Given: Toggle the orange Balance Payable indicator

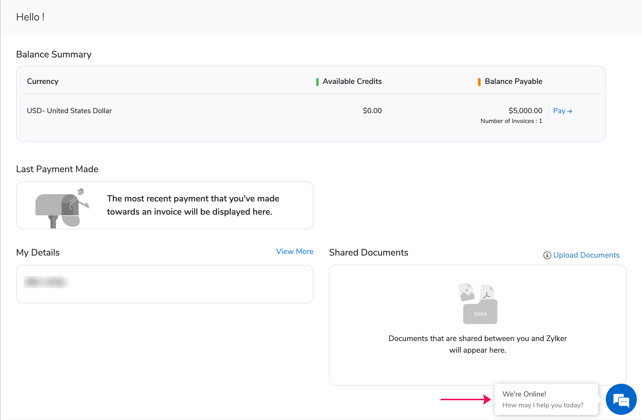Looking at the screenshot, I should point(479,82).
